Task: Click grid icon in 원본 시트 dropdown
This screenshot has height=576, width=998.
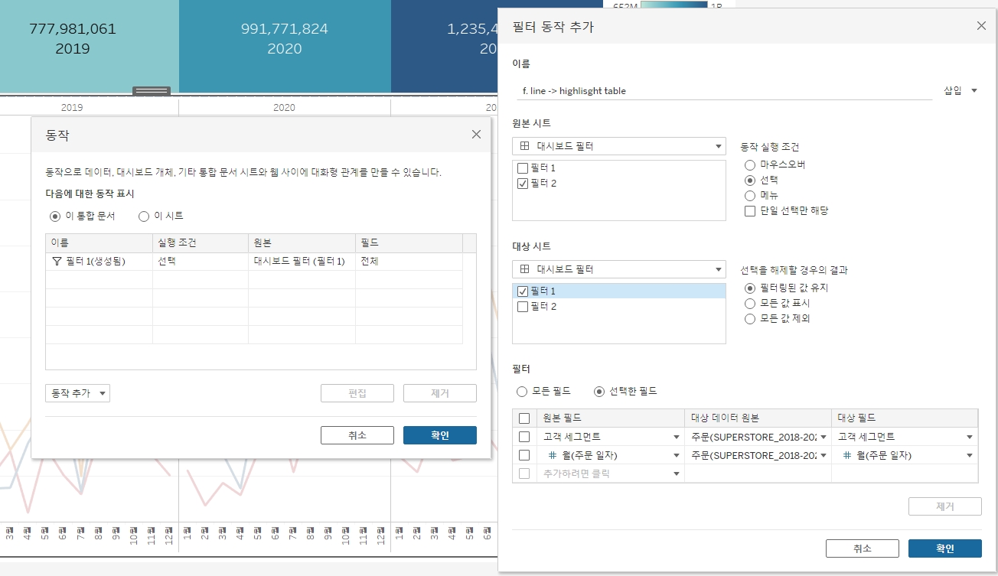Action: 524,146
